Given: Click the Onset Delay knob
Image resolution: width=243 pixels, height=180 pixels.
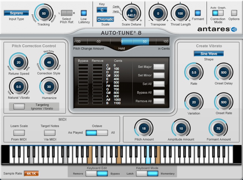Looking at the screenshot, I should click(x=224, y=73).
